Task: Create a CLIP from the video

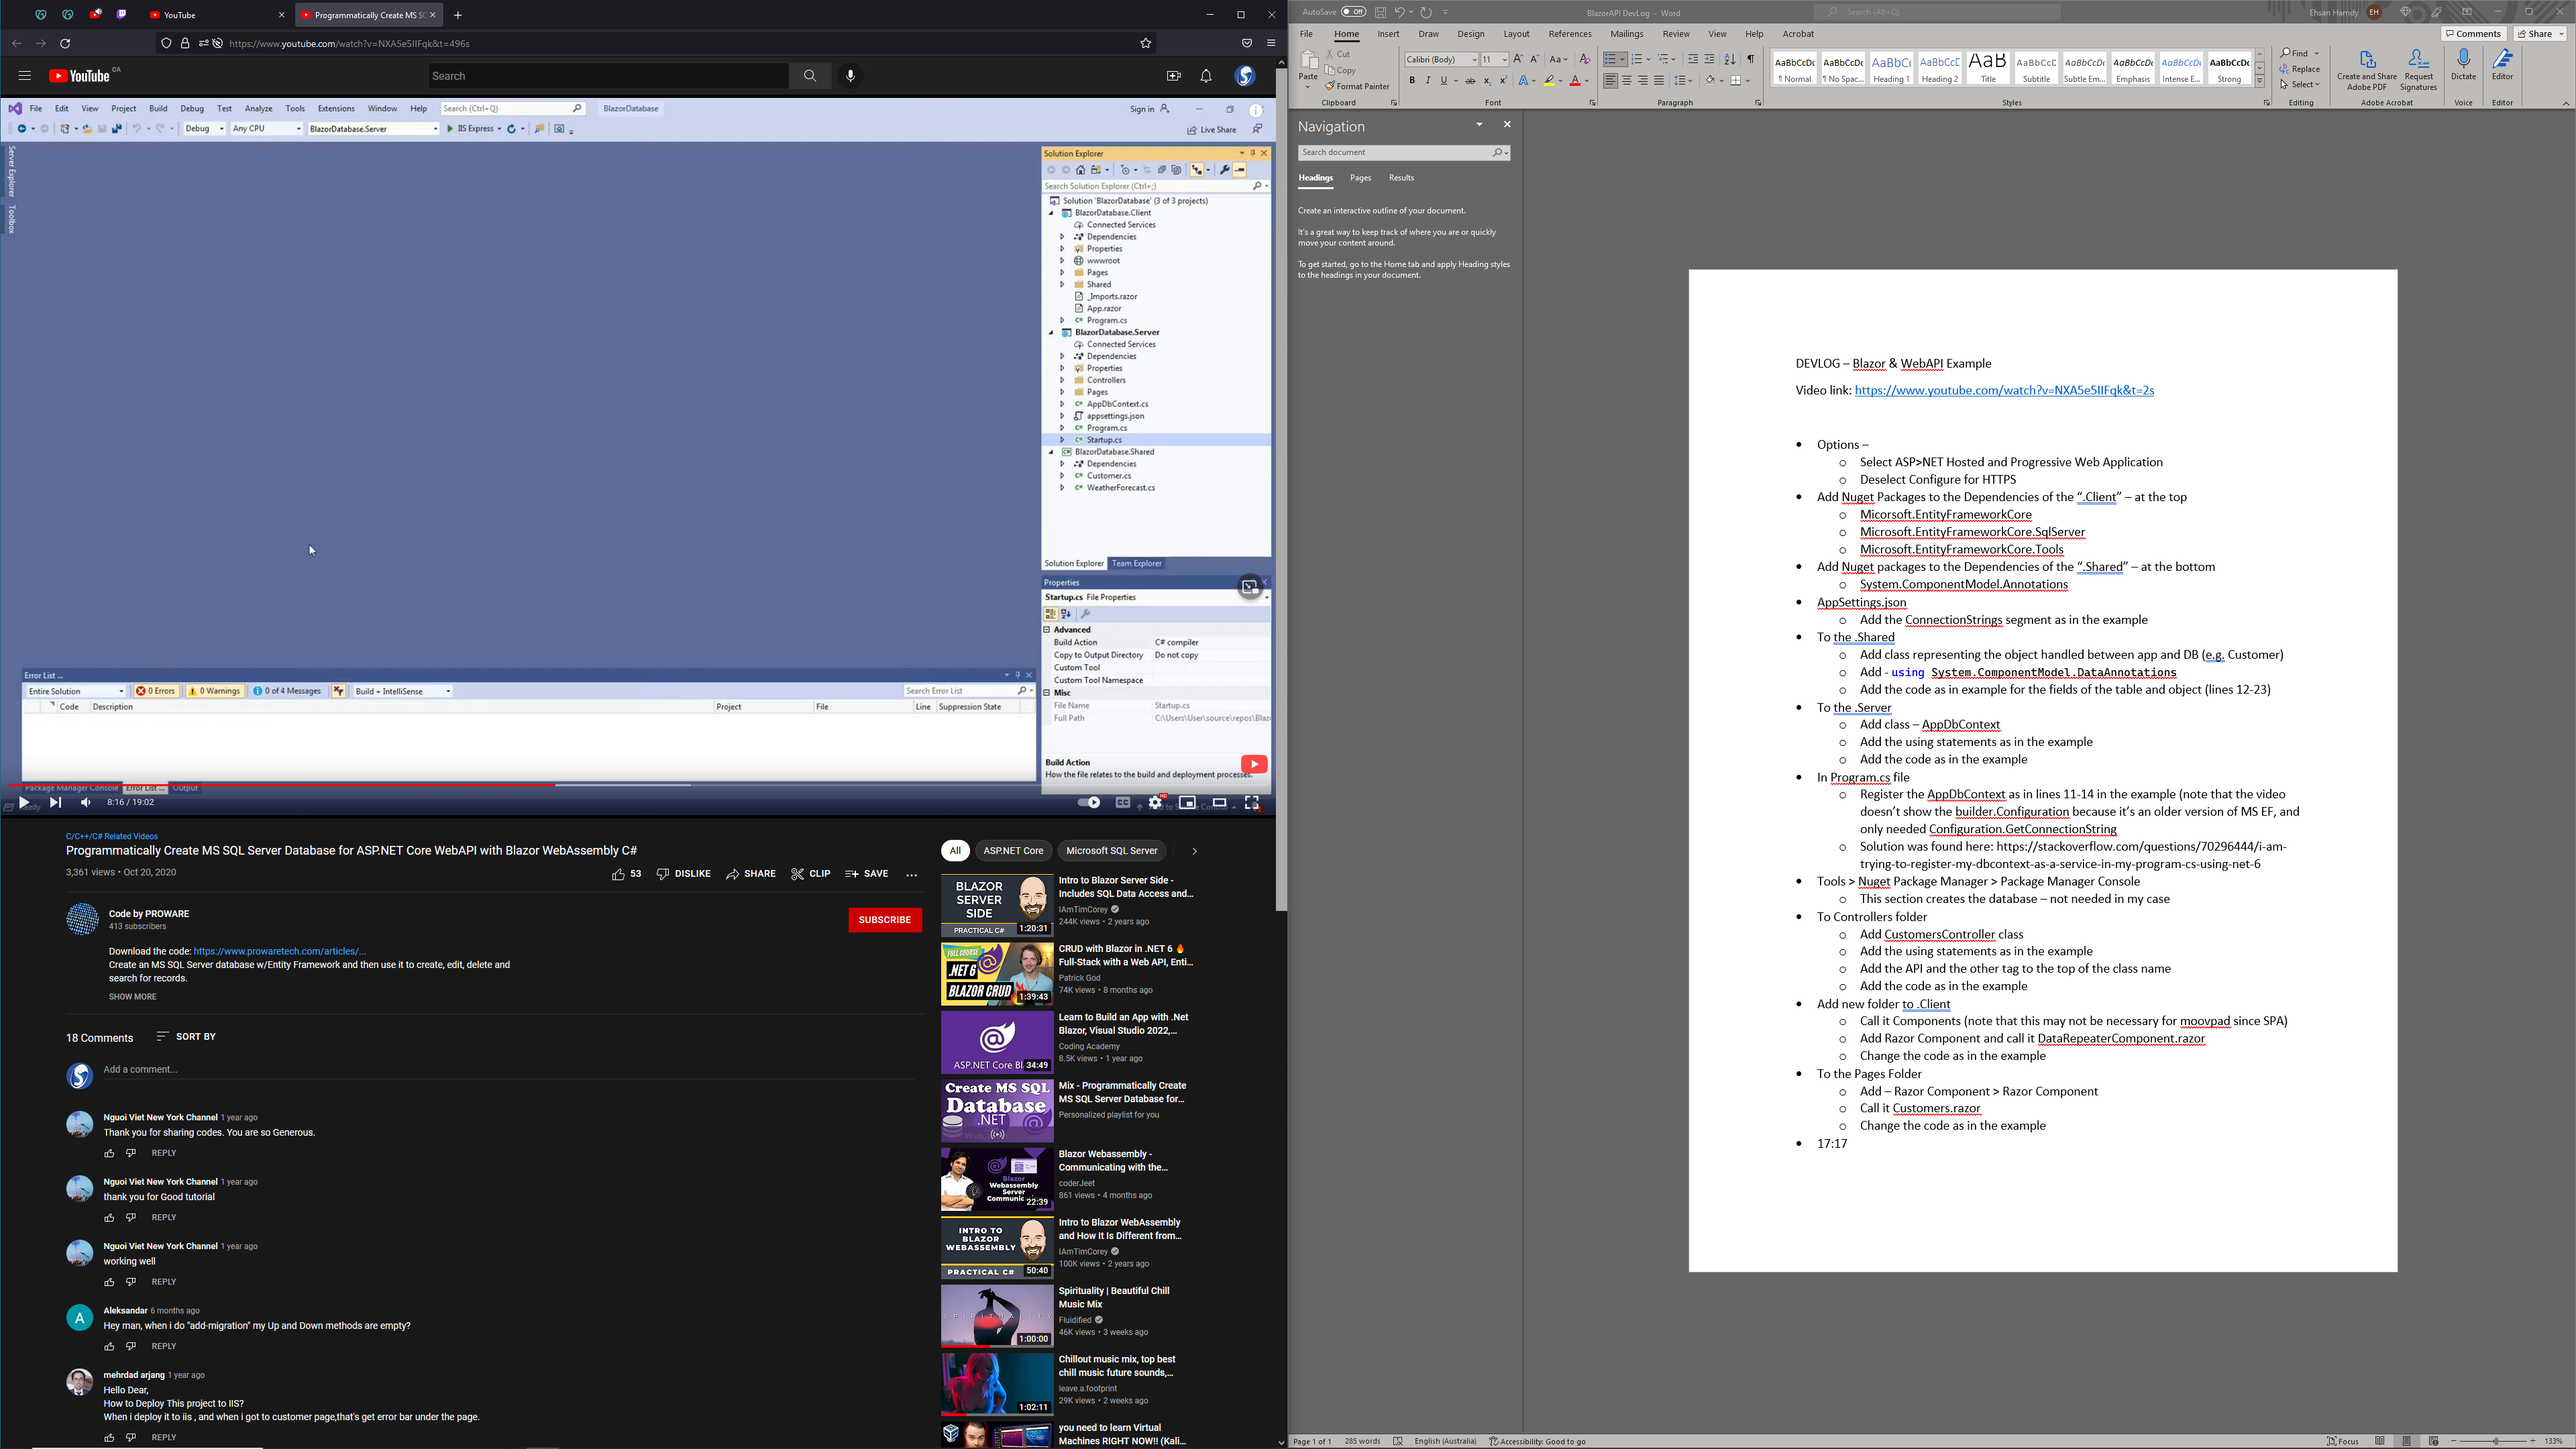Action: coord(811,874)
